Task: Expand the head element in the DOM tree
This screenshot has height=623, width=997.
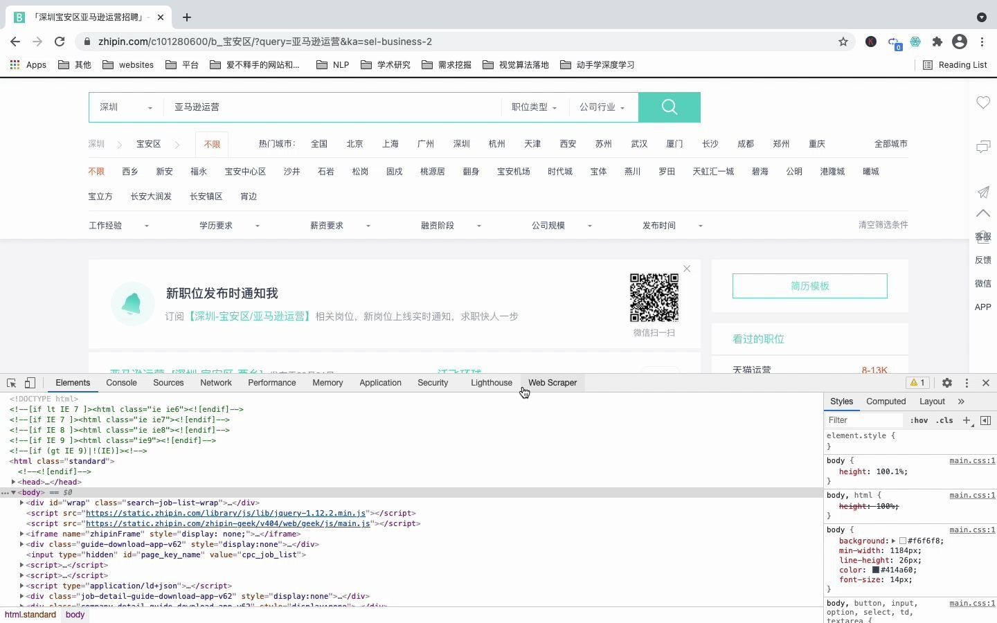Action: [13, 482]
